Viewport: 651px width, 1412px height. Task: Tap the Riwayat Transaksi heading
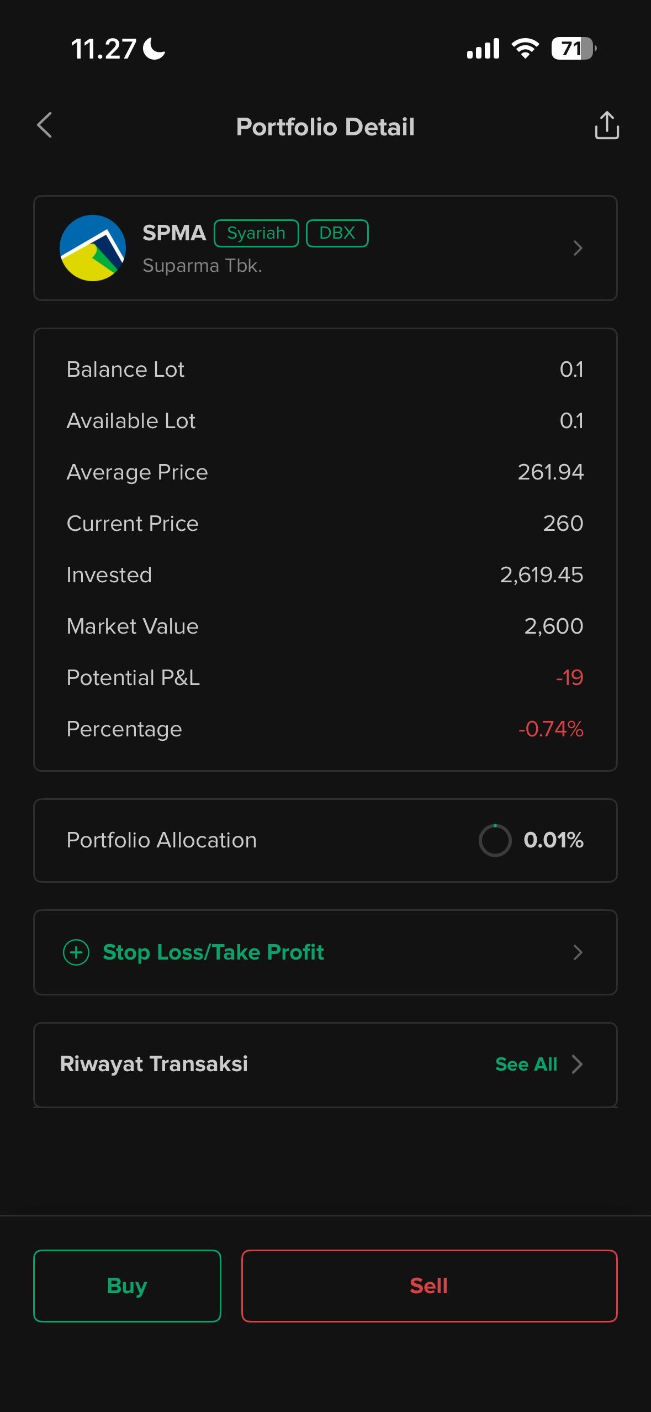coord(154,1064)
